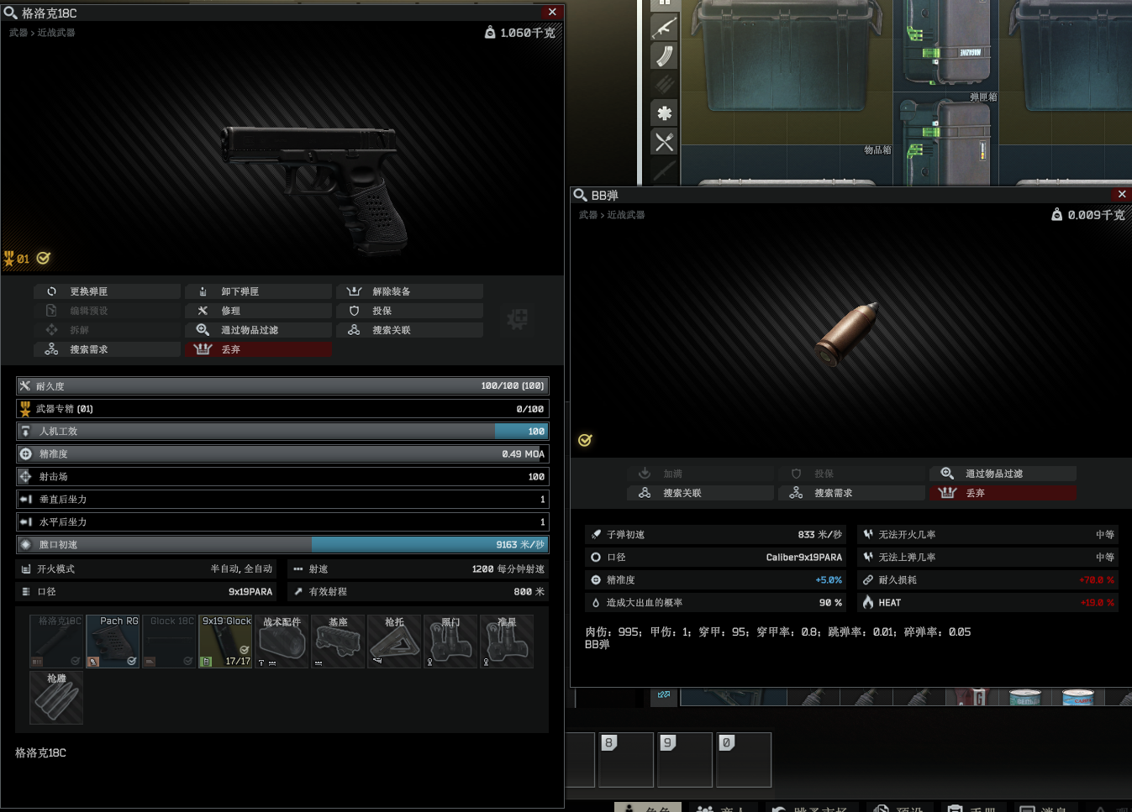The height and width of the screenshot is (812, 1132).
Task: Select the 9x19 Glock magazine slot
Action: pos(225,642)
